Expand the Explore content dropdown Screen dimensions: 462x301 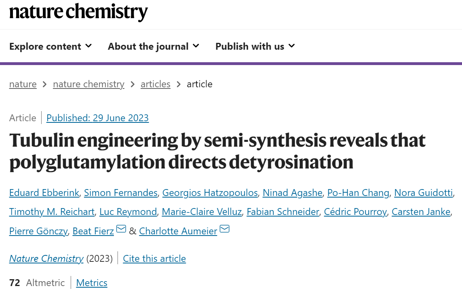pyautogui.click(x=50, y=46)
